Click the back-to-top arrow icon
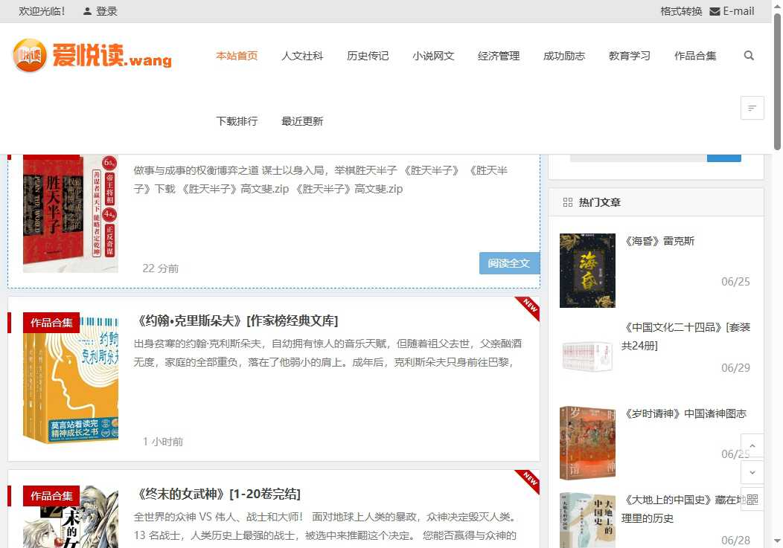783x548 pixels. pyautogui.click(x=752, y=445)
